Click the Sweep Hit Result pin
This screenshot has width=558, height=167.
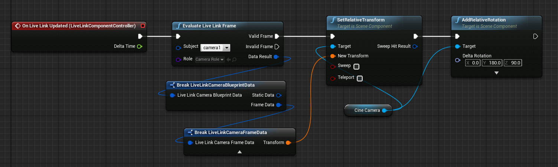tap(415, 46)
